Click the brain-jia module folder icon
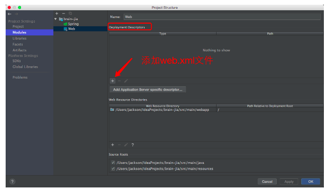 61,19
